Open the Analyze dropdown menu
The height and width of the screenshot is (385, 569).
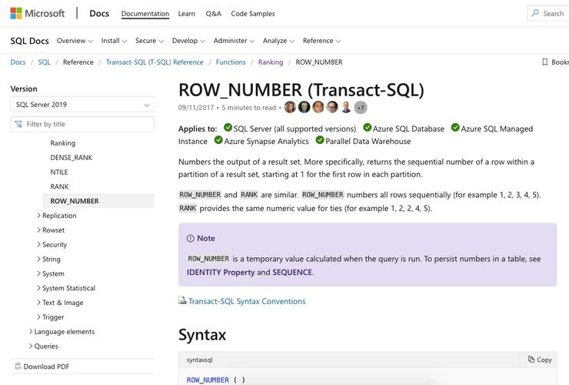tap(278, 41)
